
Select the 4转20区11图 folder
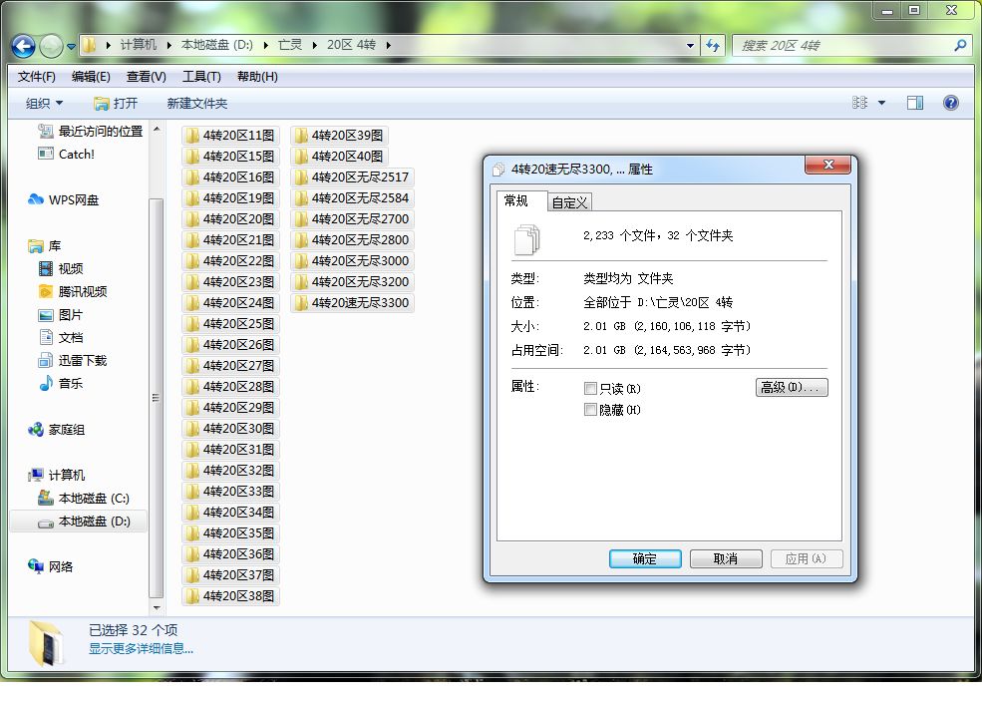point(230,136)
